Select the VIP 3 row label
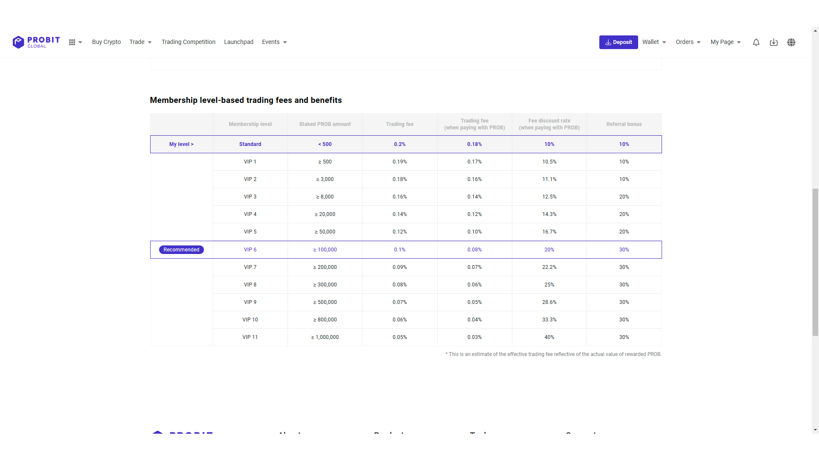Screen dimensions: 819x461 [x=250, y=197]
